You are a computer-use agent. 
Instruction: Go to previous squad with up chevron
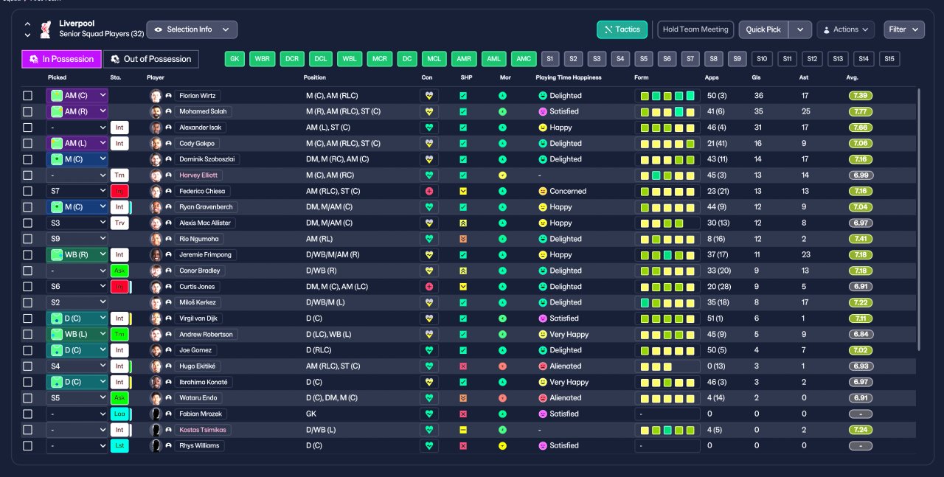(x=28, y=24)
